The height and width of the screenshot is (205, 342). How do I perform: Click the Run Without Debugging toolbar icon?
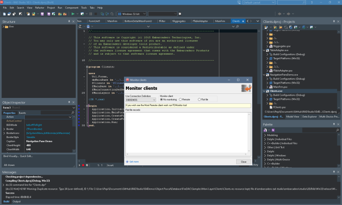click(82, 14)
